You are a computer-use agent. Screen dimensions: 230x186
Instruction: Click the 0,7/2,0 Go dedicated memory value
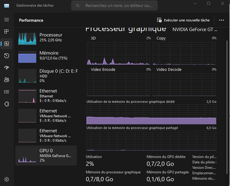point(160,164)
